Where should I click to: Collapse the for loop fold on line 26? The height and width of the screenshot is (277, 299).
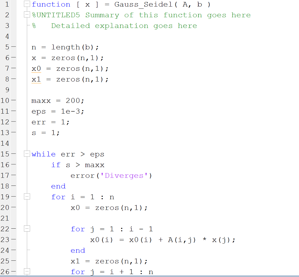[27, 271]
